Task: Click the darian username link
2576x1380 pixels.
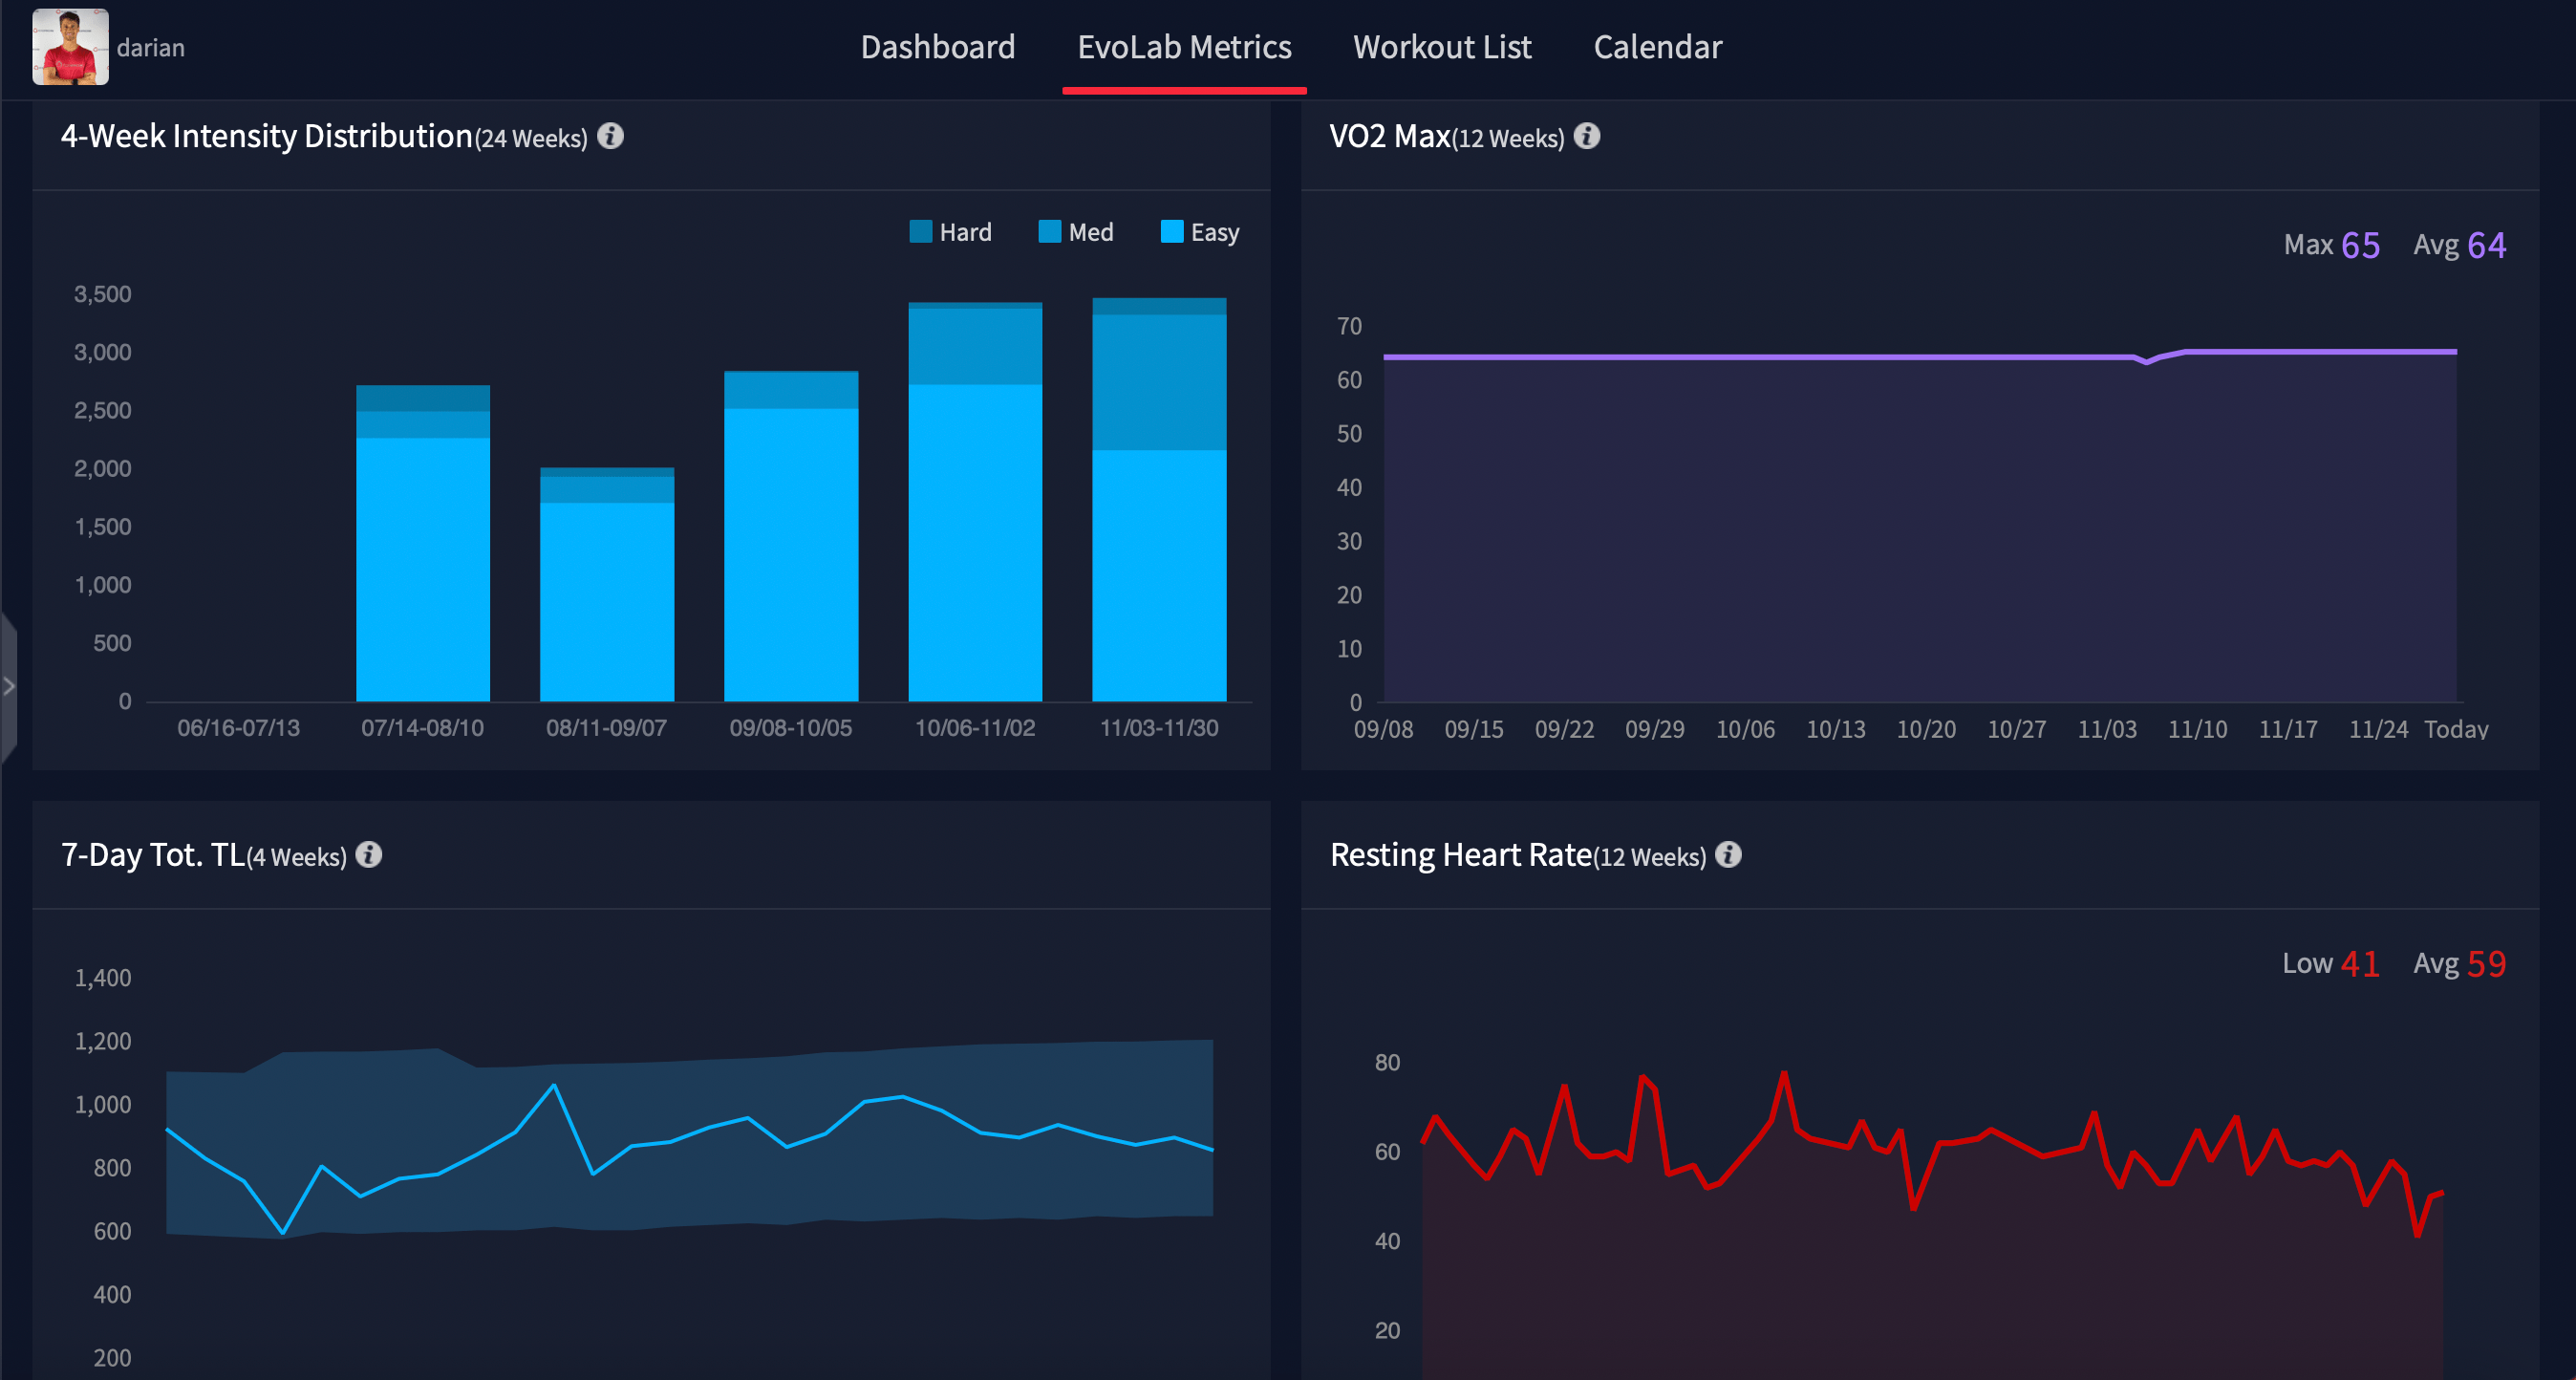Action: click(x=151, y=47)
